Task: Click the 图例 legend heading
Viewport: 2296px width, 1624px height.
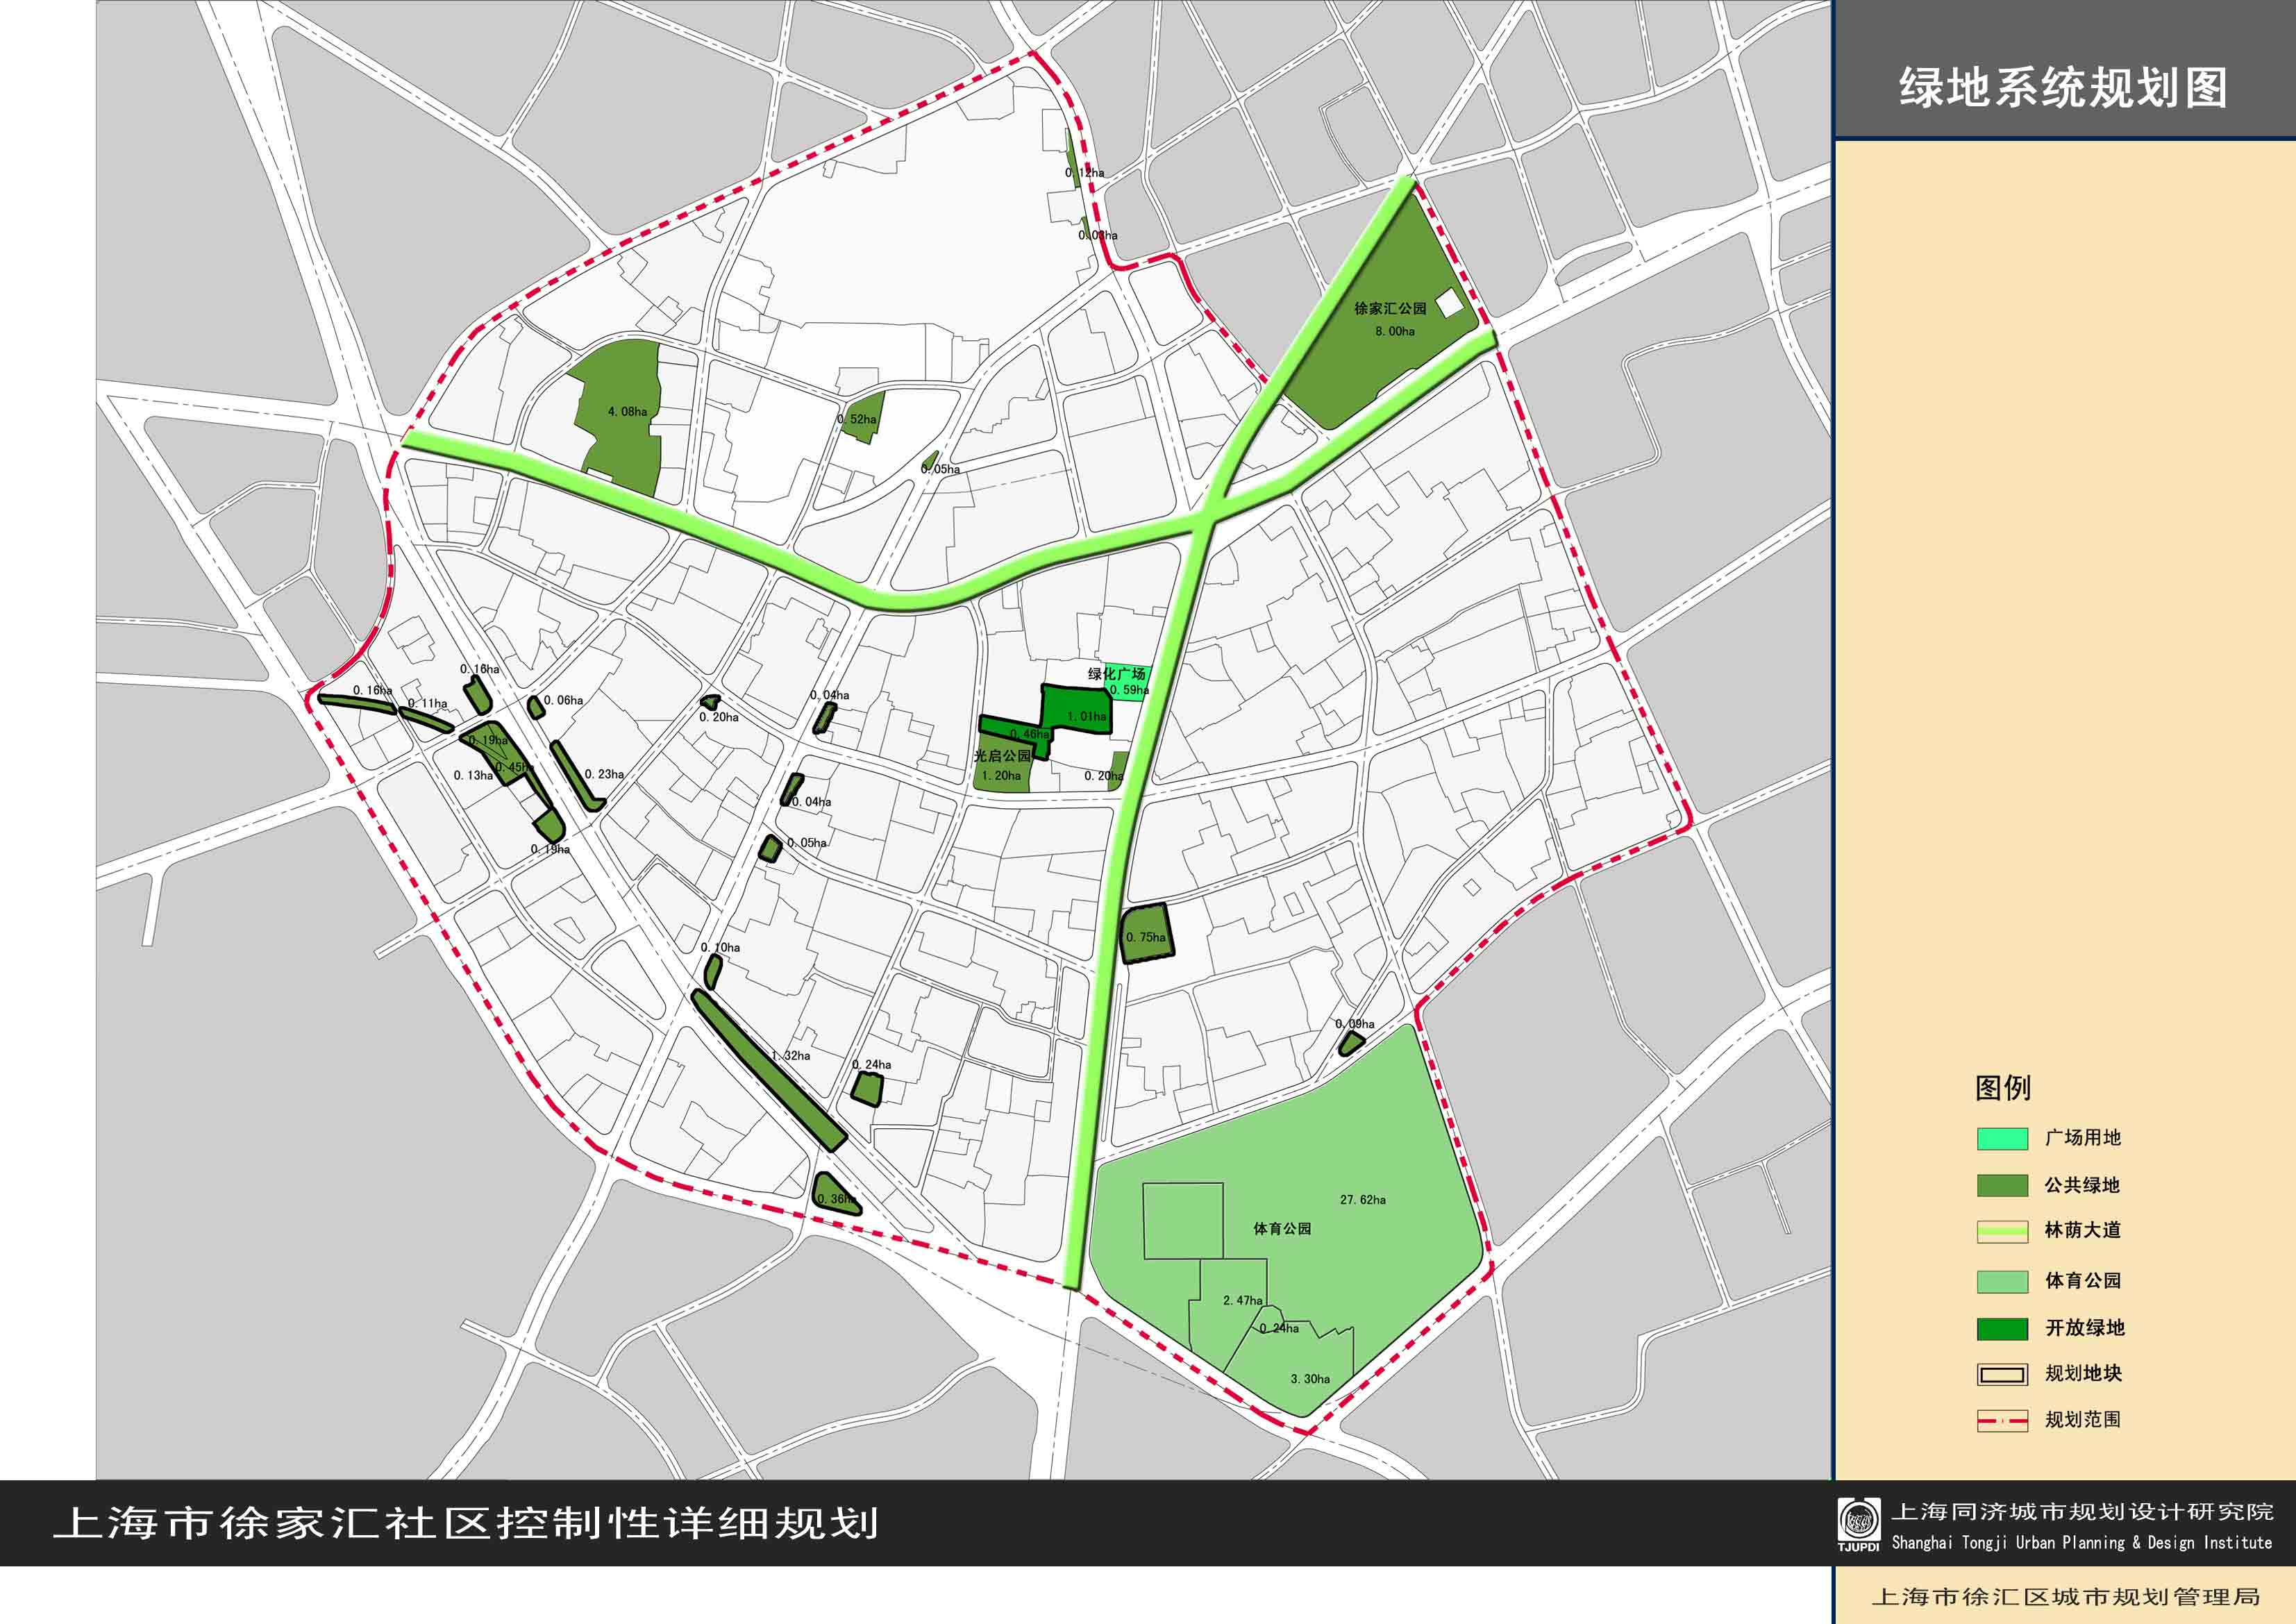Action: 2002,1088
